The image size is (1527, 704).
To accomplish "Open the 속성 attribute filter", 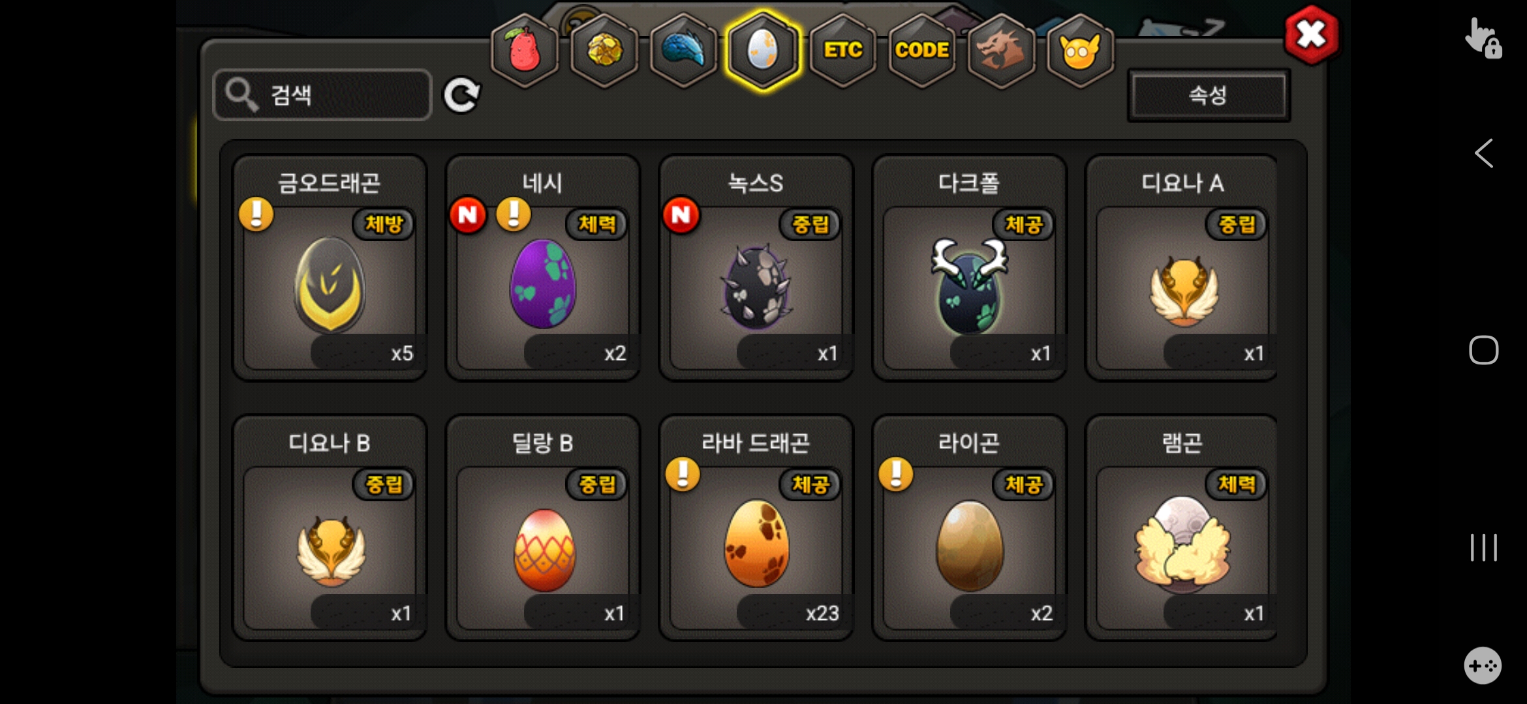I will point(1209,95).
